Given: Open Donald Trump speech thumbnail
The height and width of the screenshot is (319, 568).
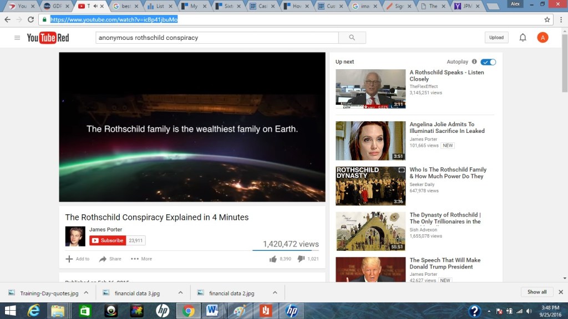Looking at the screenshot, I should (x=371, y=270).
